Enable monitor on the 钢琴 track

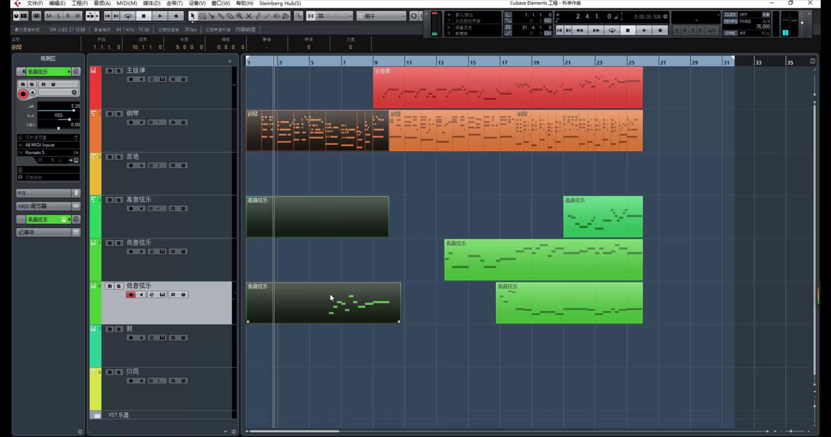[141, 122]
